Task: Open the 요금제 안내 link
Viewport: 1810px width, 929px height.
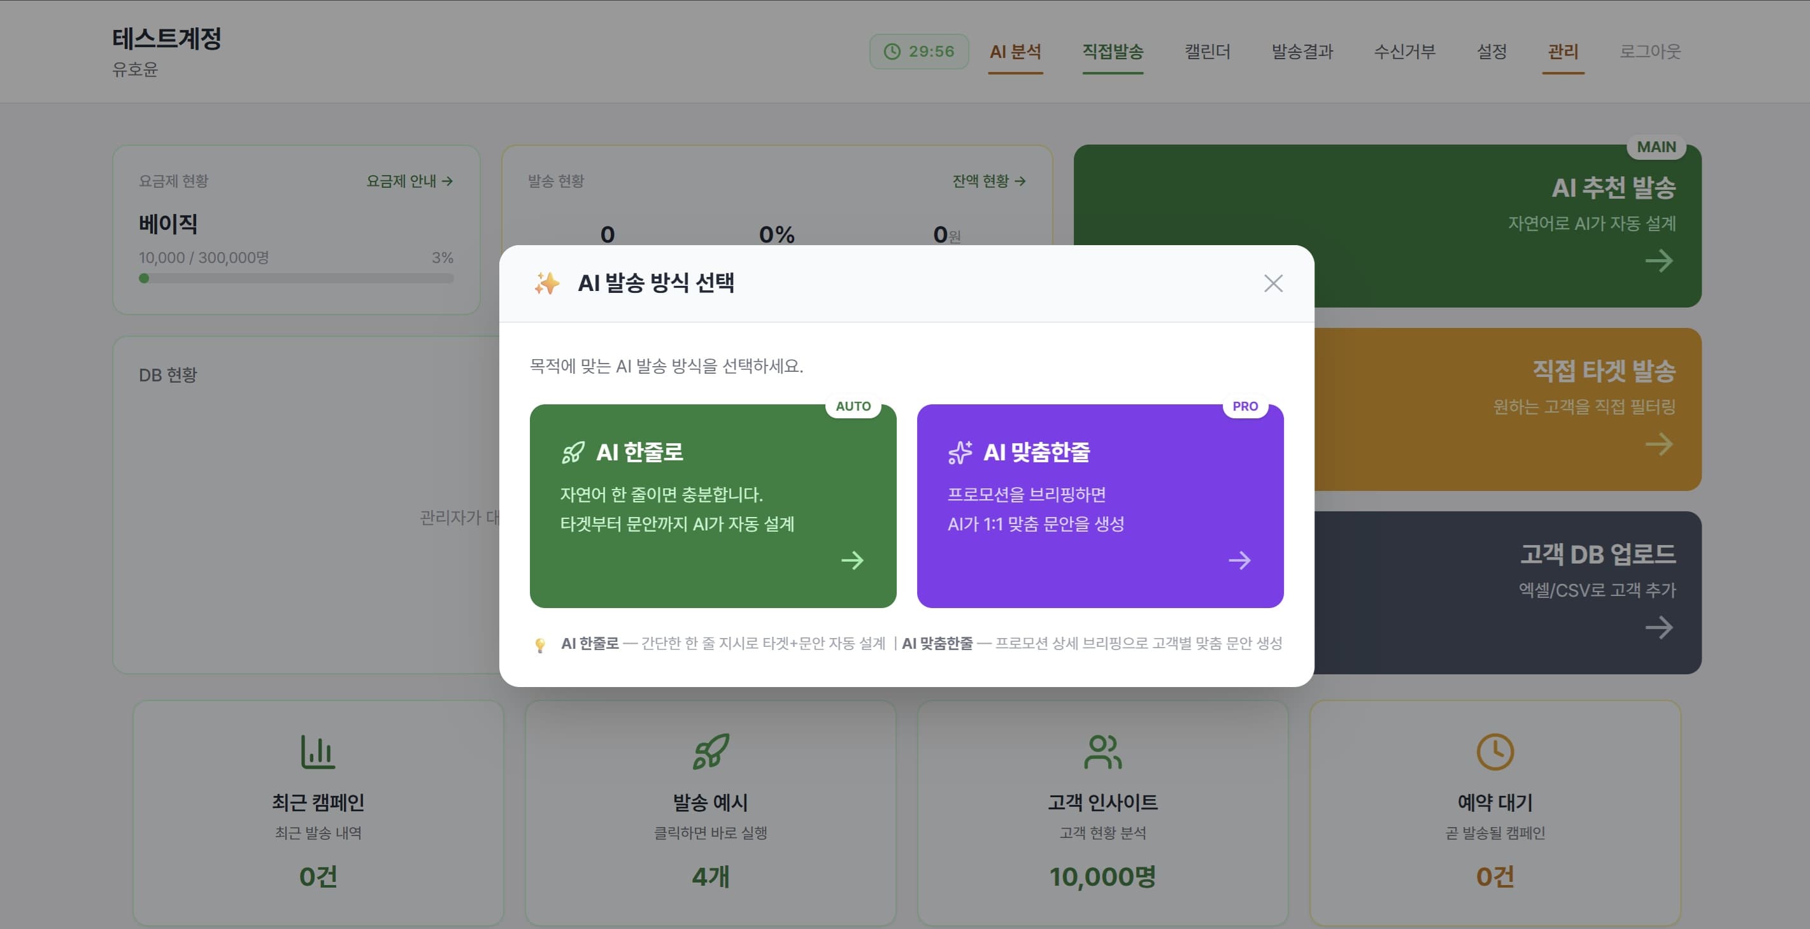Action: pos(408,181)
